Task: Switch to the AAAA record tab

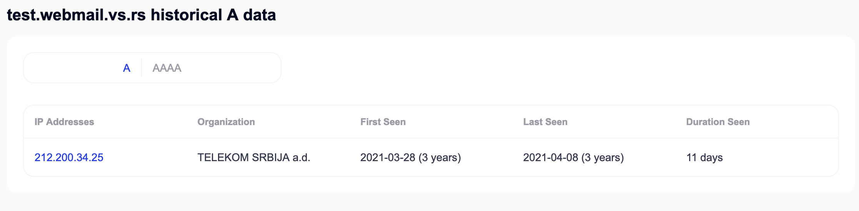Action: point(167,68)
